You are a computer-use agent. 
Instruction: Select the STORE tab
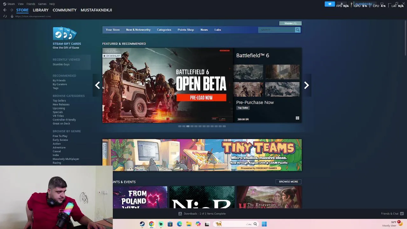22,10
